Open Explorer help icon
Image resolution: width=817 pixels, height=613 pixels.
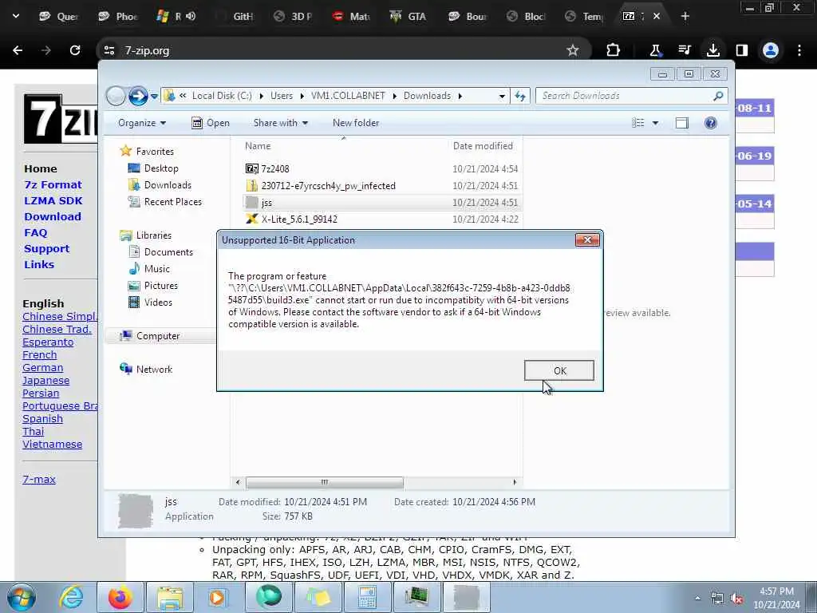[711, 123]
